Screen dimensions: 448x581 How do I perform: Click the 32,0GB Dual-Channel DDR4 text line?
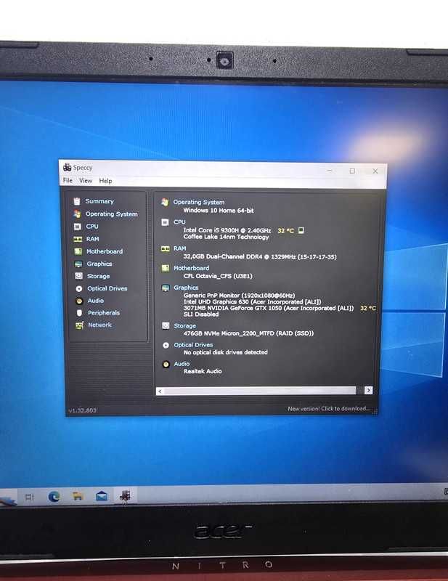pos(260,256)
